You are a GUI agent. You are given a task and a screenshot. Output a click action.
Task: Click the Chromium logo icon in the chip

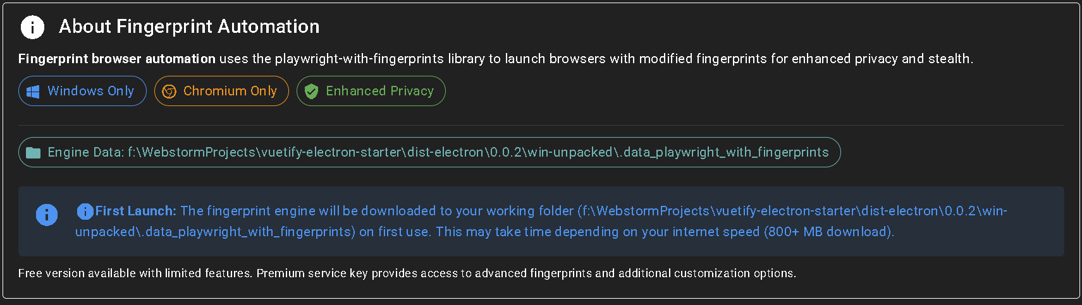(169, 92)
